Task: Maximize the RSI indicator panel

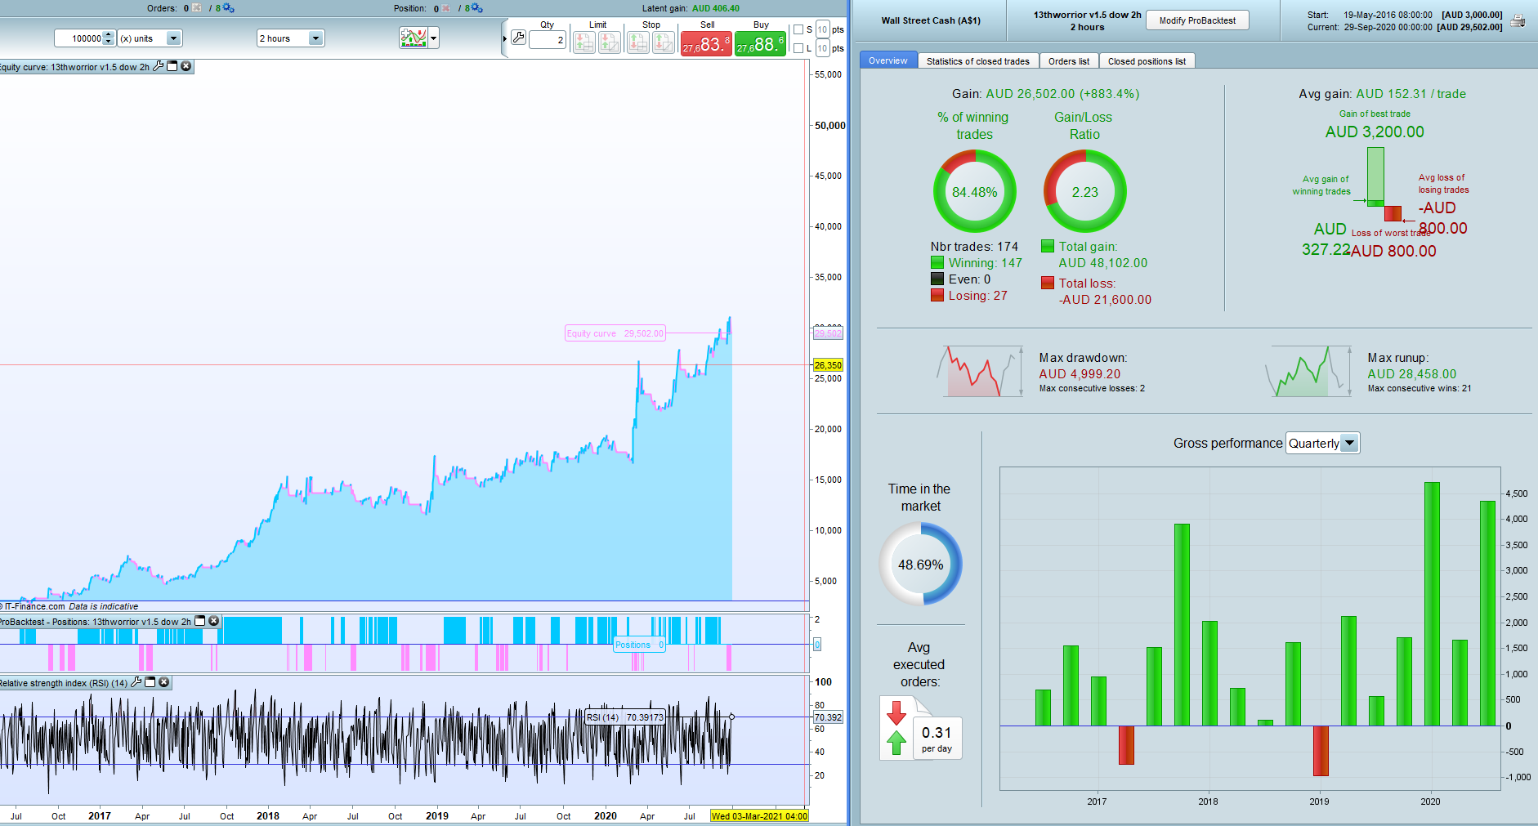Action: click(x=150, y=682)
